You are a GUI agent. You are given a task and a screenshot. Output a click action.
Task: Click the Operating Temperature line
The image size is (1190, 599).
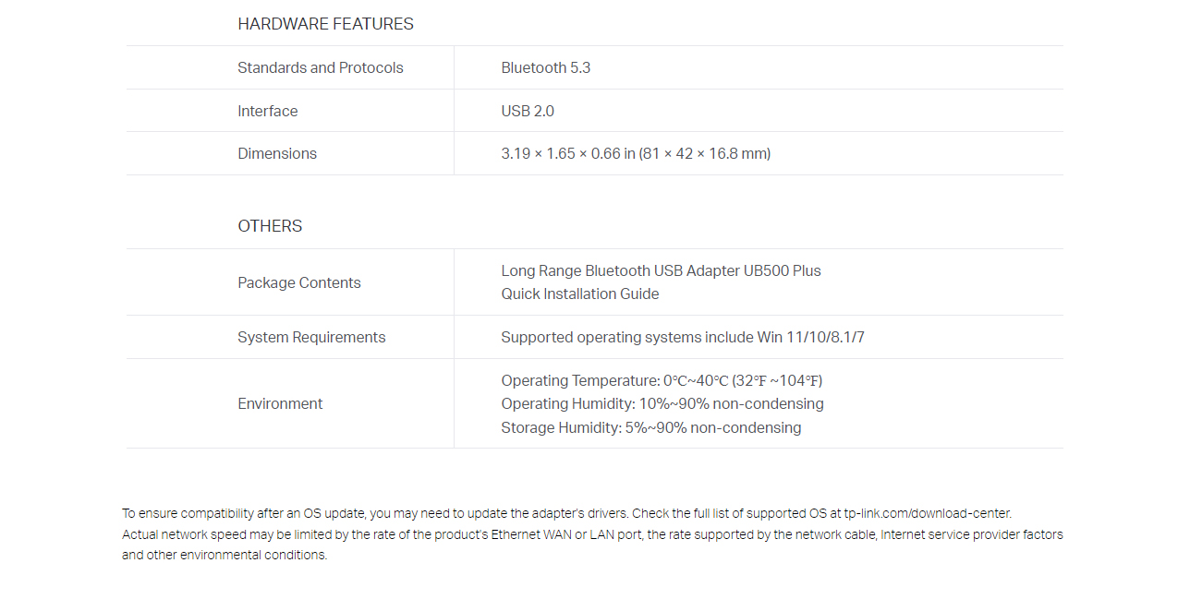click(662, 380)
